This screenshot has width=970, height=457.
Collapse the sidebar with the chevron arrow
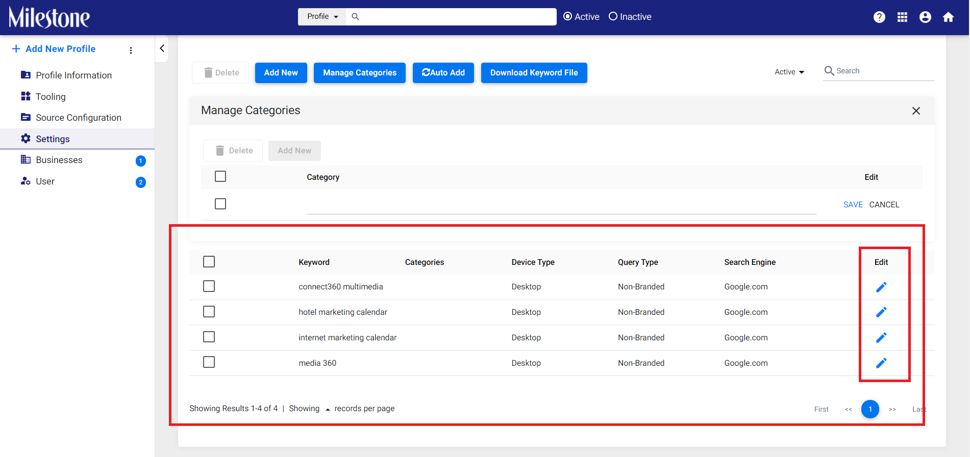(x=162, y=48)
